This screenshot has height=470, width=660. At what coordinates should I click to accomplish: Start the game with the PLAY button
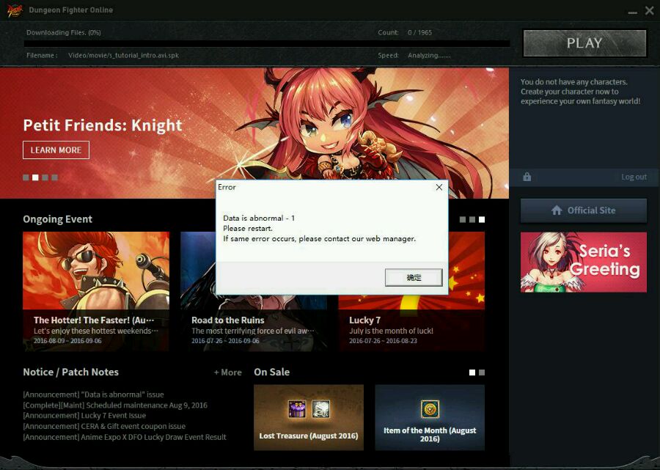[x=584, y=43]
